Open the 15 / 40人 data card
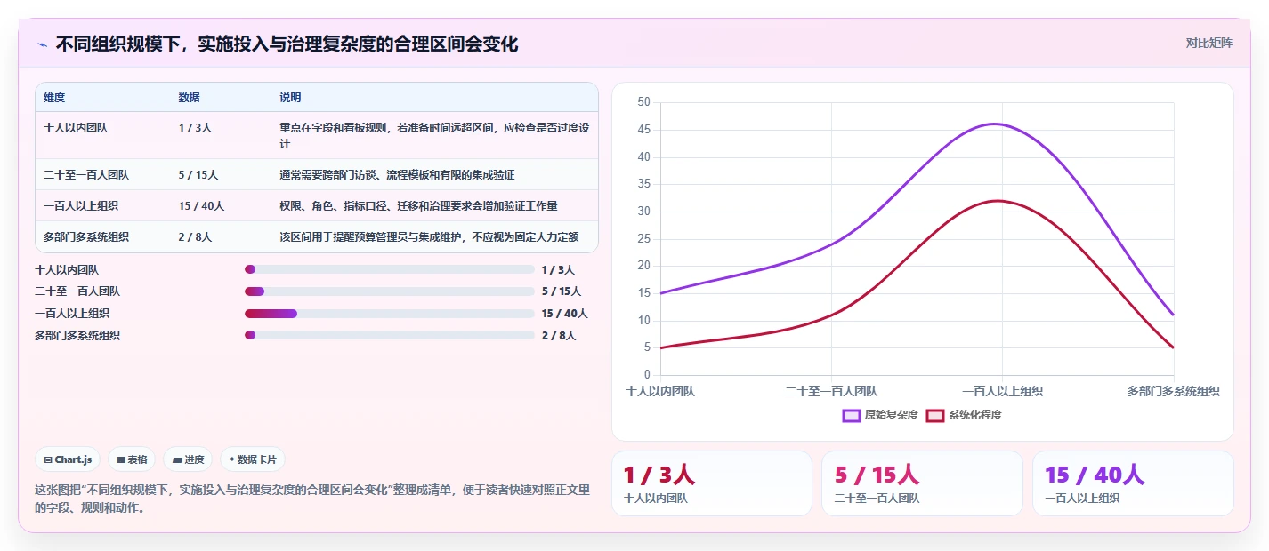The image size is (1269, 551). pos(1133,483)
